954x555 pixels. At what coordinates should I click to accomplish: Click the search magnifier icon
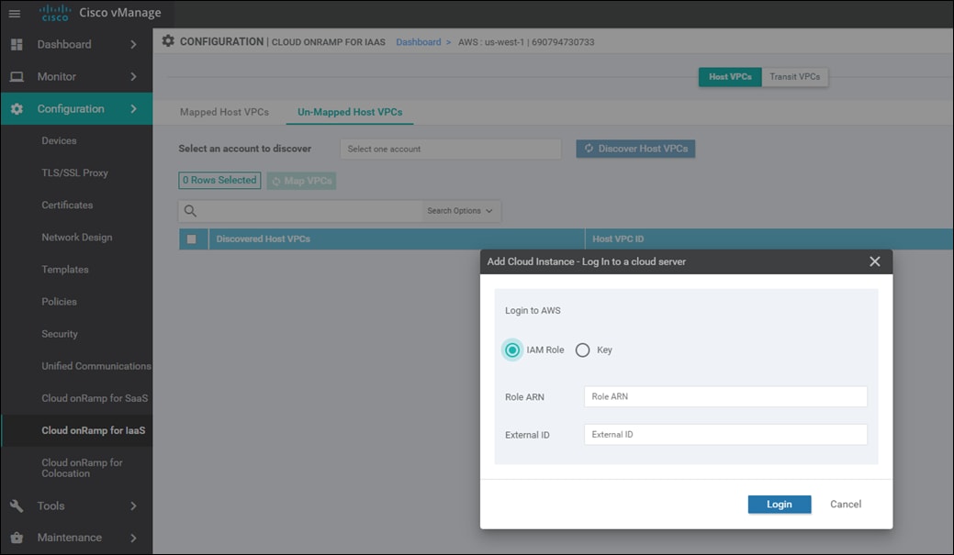(190, 211)
